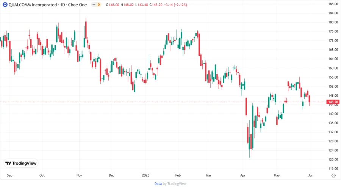The height and width of the screenshot is (188, 341).
Task: Click the high value H148.02
Action: [127, 5]
